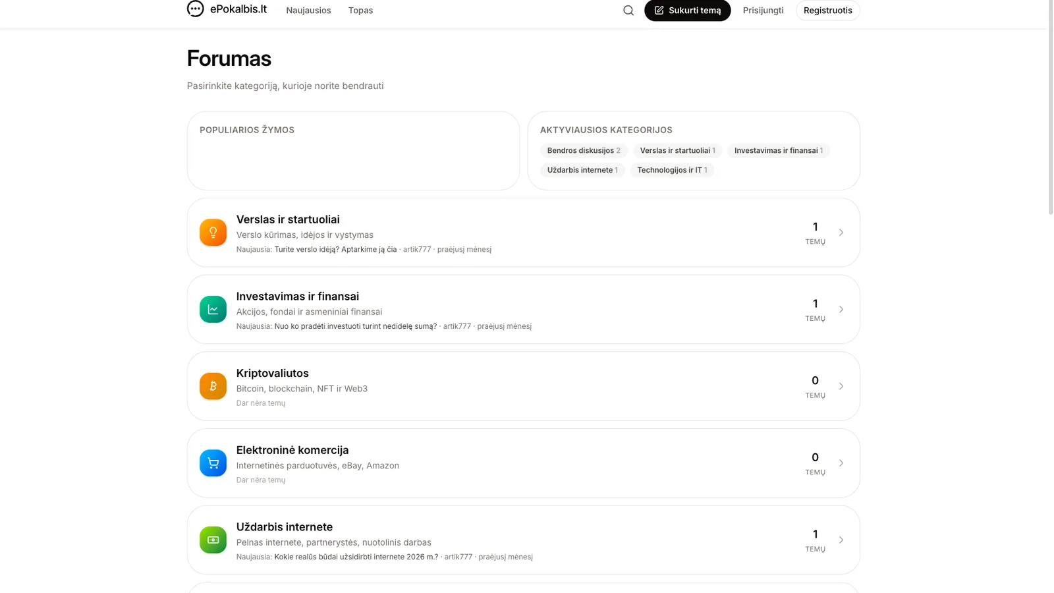Click the green chart Investavimas ir finansai icon
This screenshot has height=593, width=1054.
click(213, 310)
